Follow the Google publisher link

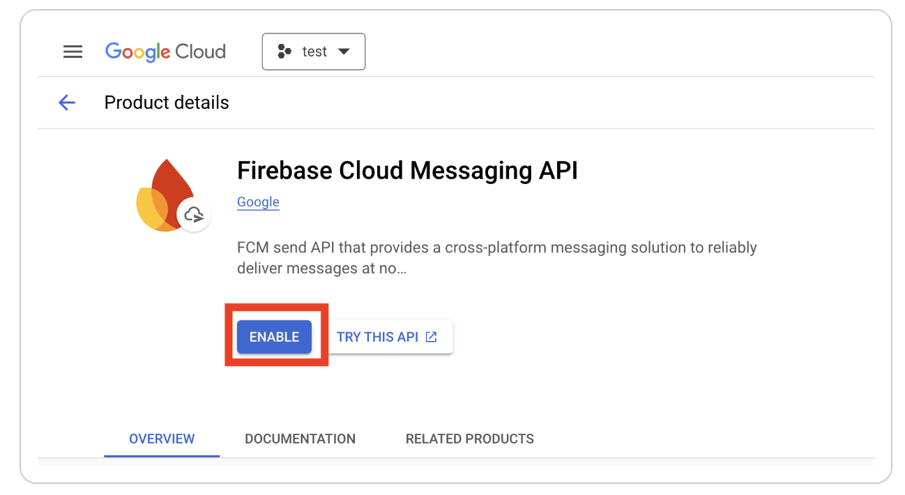[258, 202]
